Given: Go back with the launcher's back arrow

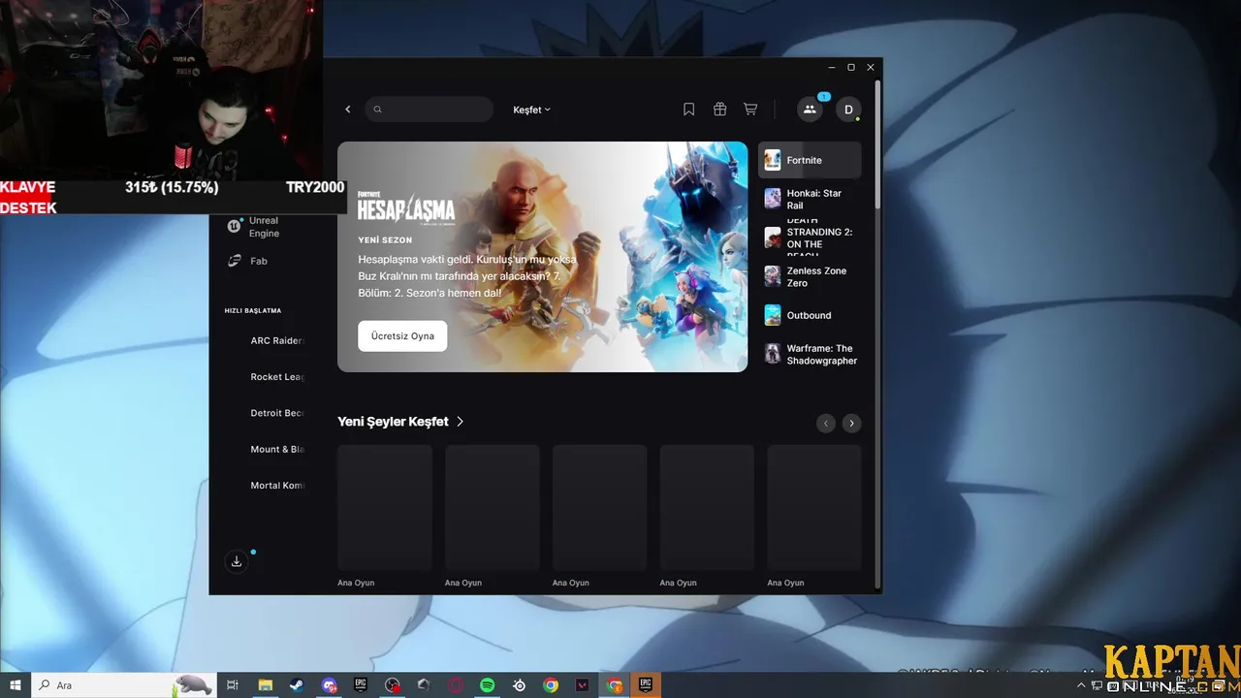Looking at the screenshot, I should pyautogui.click(x=348, y=110).
